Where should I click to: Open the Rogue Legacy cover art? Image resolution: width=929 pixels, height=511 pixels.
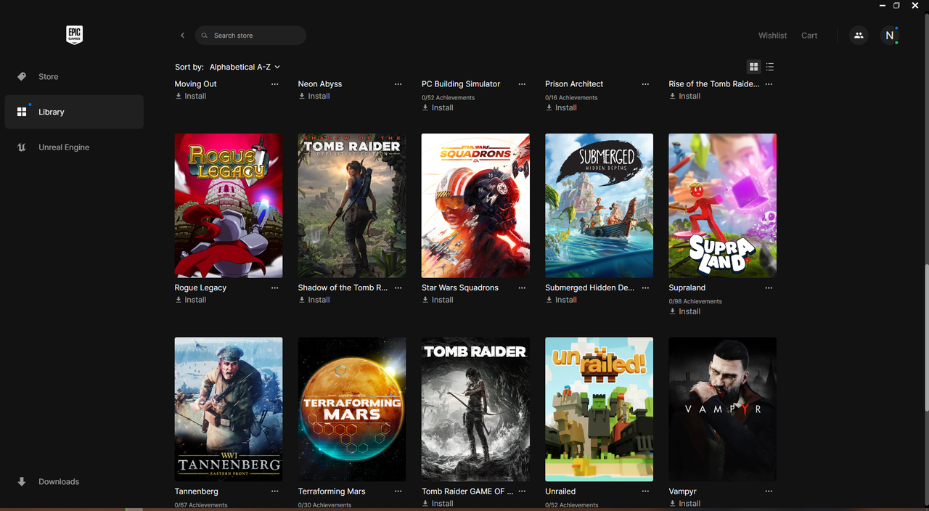(x=229, y=205)
